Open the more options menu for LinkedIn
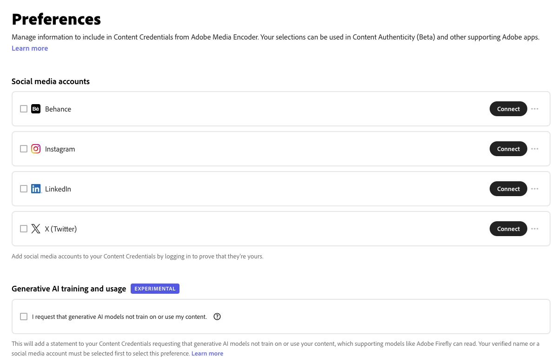The width and height of the screenshot is (558, 363). [535, 189]
